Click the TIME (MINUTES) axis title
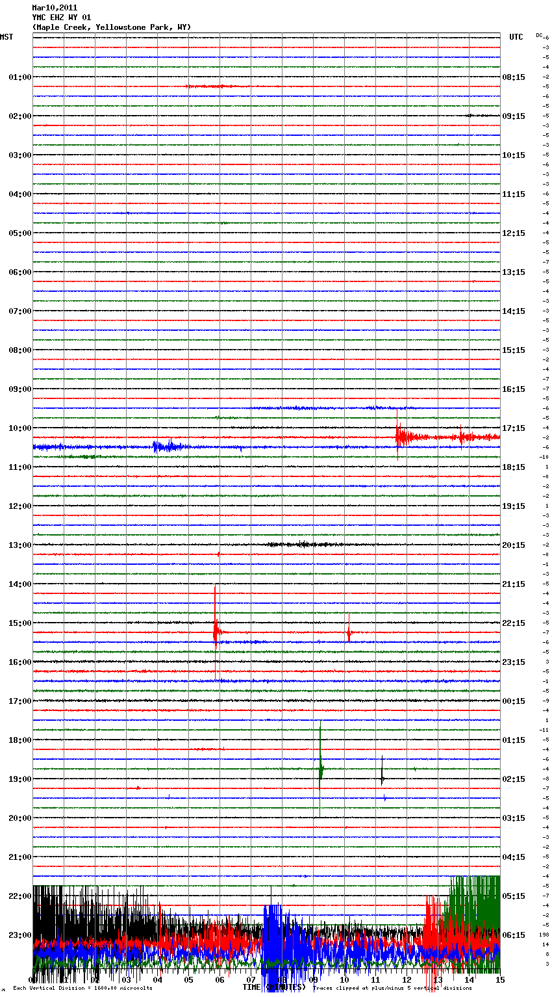This screenshot has width=552, height=997. (274, 987)
